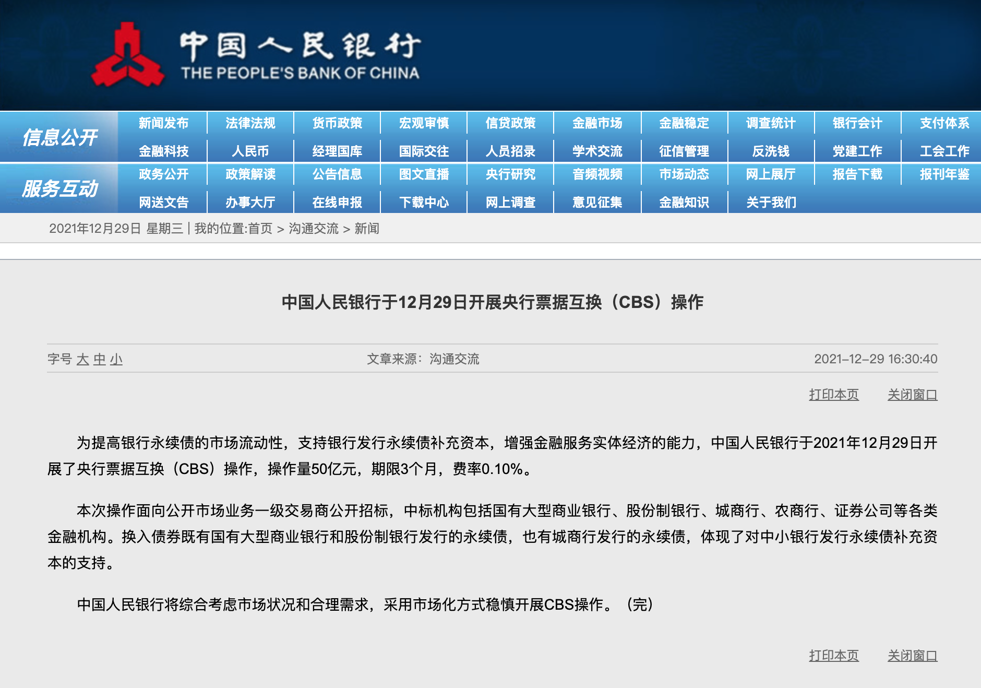This screenshot has width=981, height=688.
Task: Click bottom 关闭窗口 link
Action: pyautogui.click(x=913, y=656)
